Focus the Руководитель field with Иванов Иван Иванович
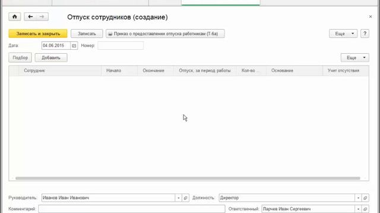The height and width of the screenshot is (213, 380). click(x=108, y=198)
